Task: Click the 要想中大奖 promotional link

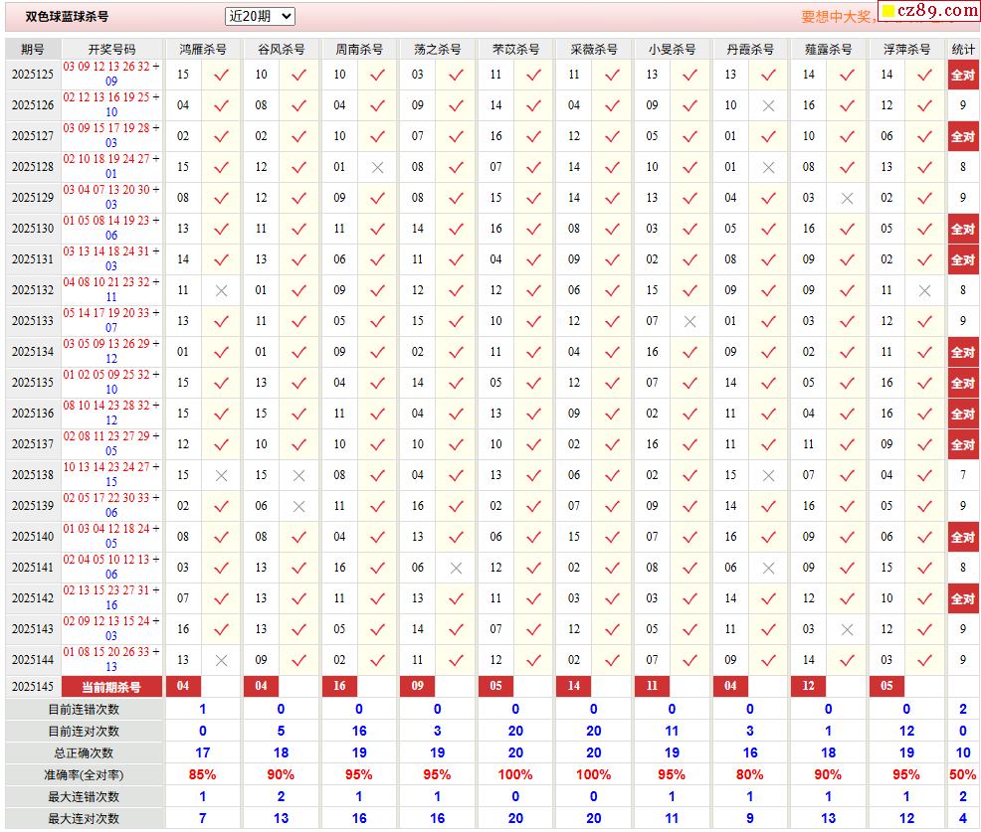Action: click(837, 17)
